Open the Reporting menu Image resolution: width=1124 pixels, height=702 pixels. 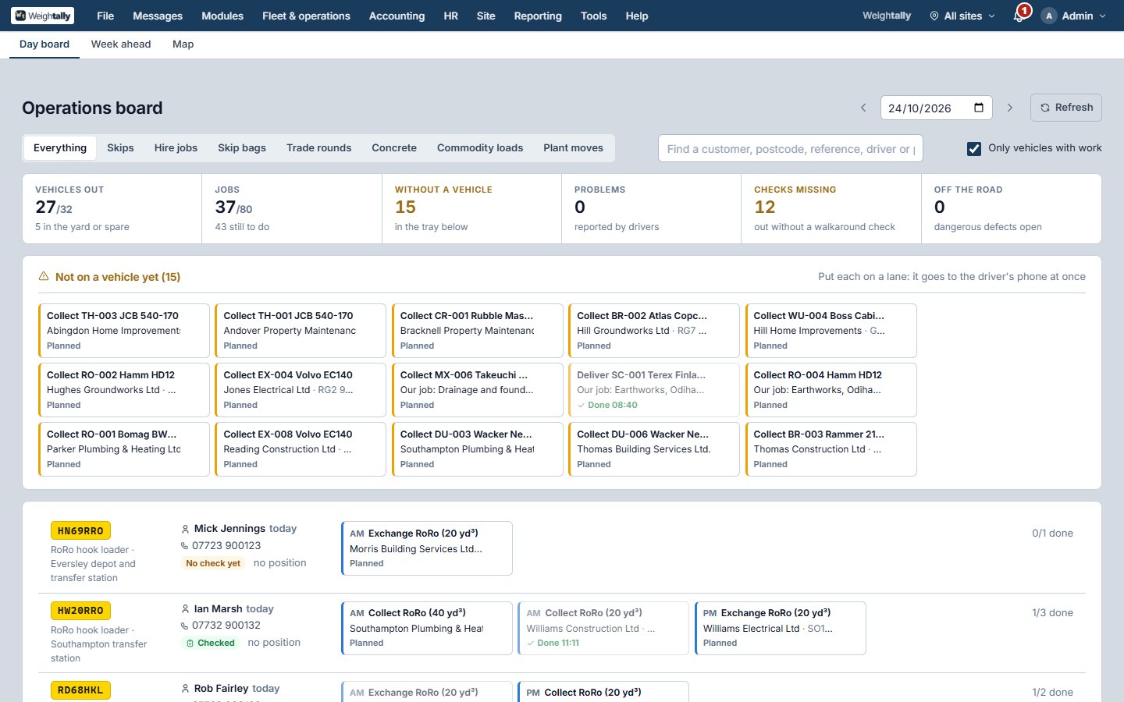point(538,16)
